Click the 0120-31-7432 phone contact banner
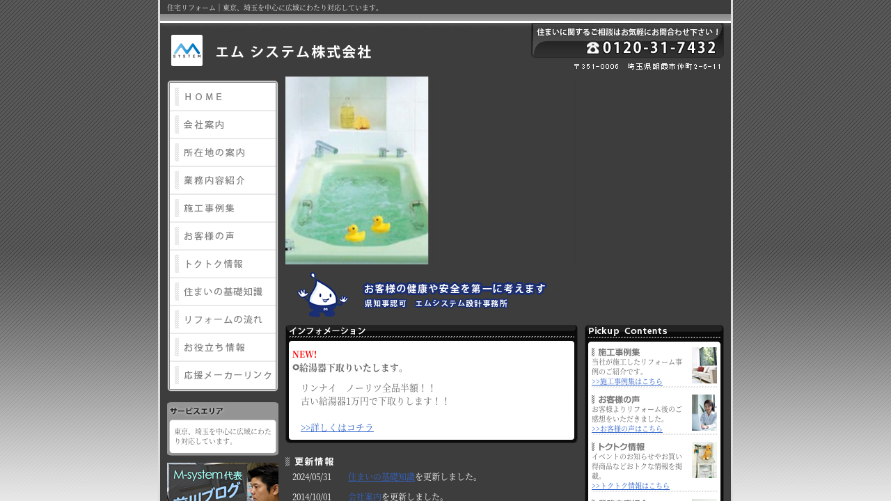This screenshot has width=891, height=501. [x=627, y=41]
